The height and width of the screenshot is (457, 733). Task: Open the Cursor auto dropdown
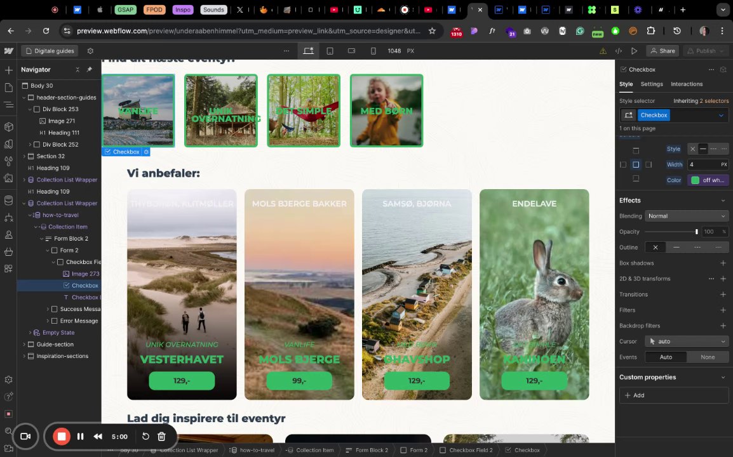coord(687,341)
